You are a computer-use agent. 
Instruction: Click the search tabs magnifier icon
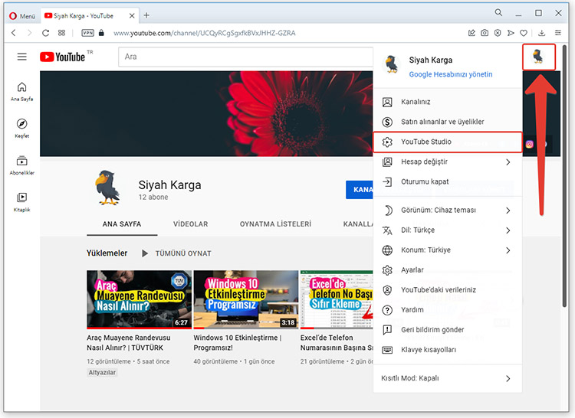pos(498,13)
